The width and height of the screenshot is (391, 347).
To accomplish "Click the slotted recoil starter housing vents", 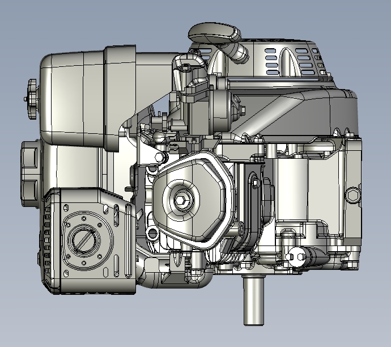I will (295, 62).
